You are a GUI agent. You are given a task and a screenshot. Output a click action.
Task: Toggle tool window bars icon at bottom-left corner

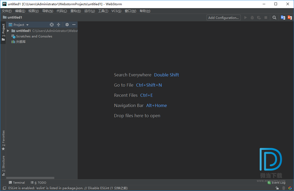[4, 188]
